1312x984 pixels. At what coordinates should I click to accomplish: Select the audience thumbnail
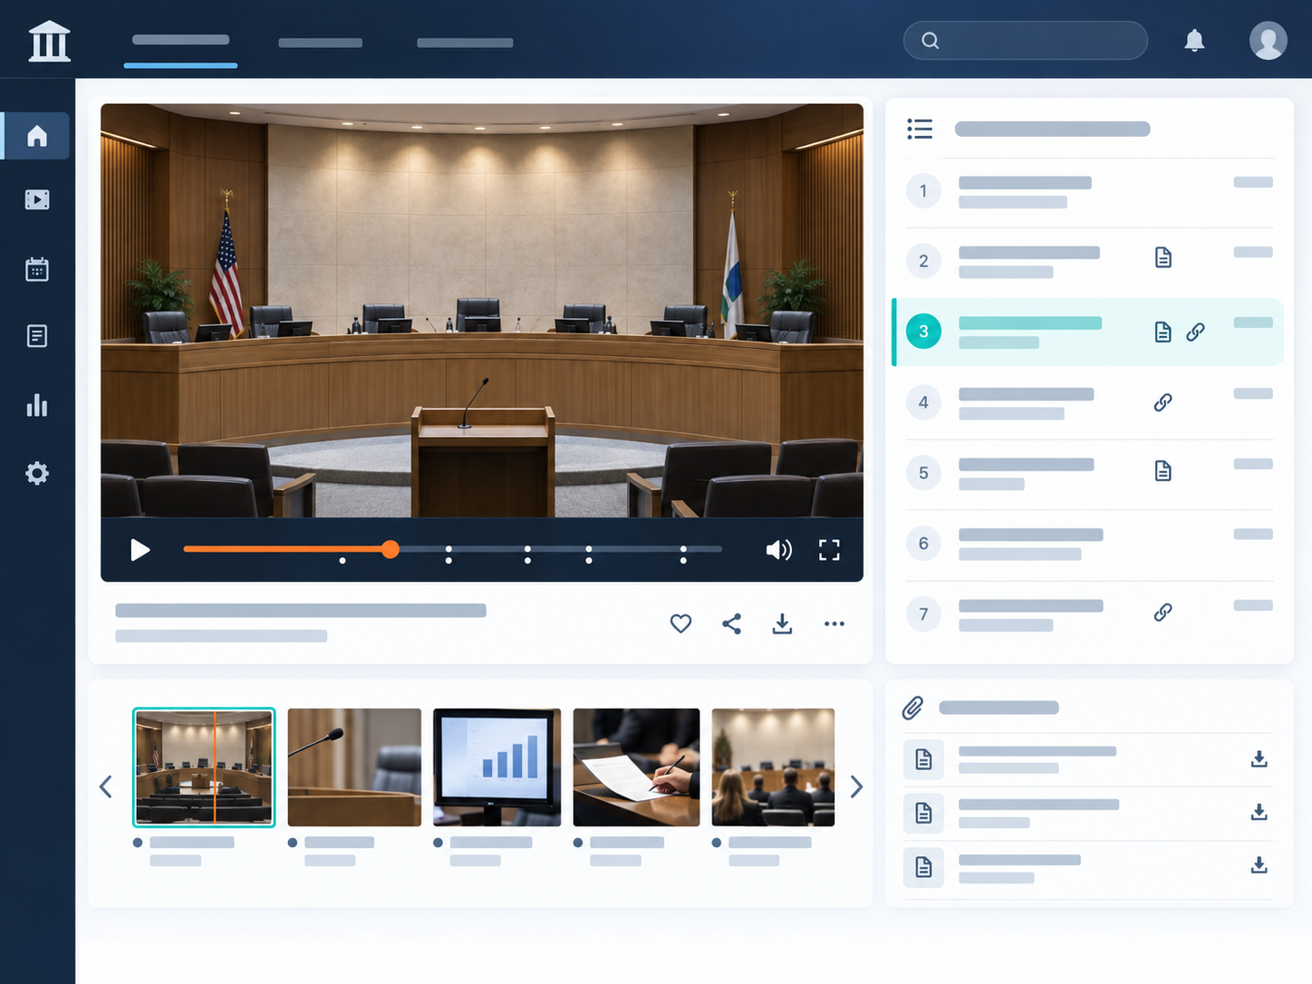(x=773, y=767)
